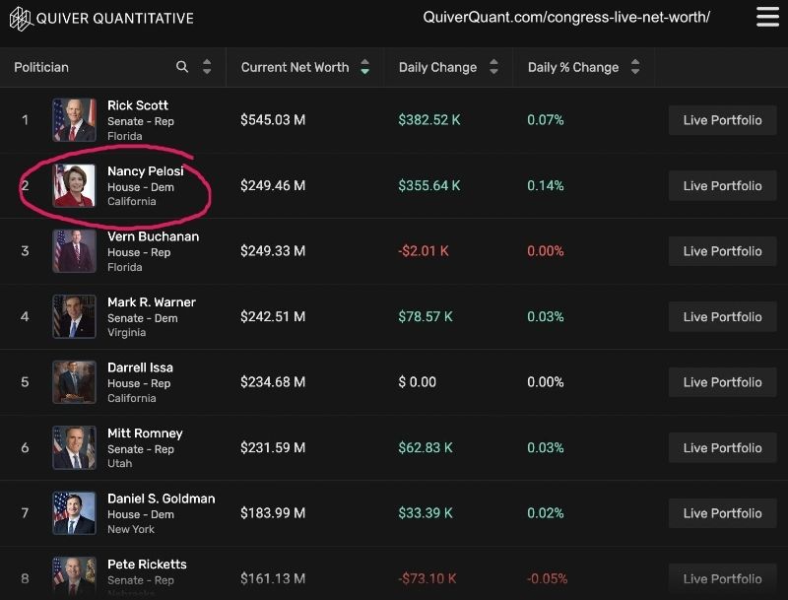Sort by Daily Change arrows
This screenshot has height=600, width=788.
(x=493, y=67)
